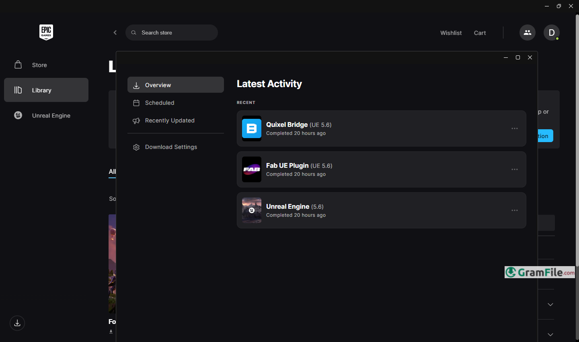
Task: Maximize the downloads popup window
Action: [x=518, y=57]
